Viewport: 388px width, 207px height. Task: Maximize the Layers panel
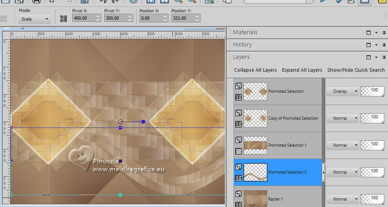[x=368, y=57]
